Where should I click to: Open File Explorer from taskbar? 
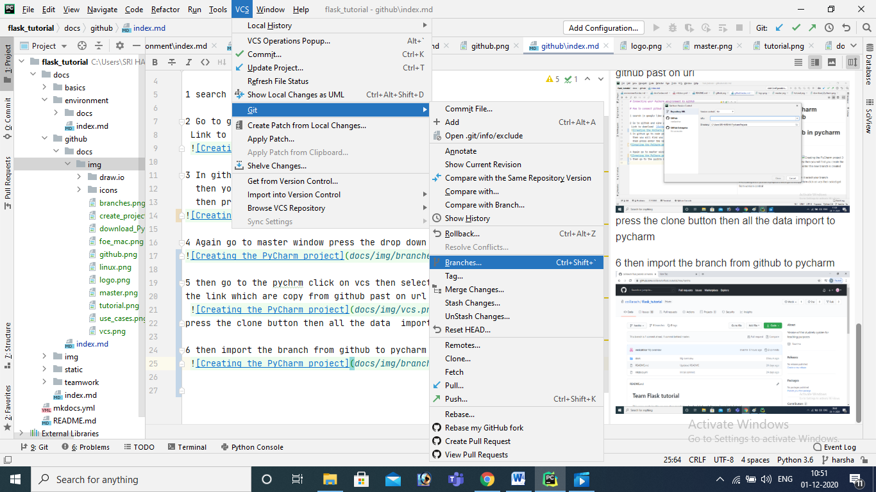(330, 479)
